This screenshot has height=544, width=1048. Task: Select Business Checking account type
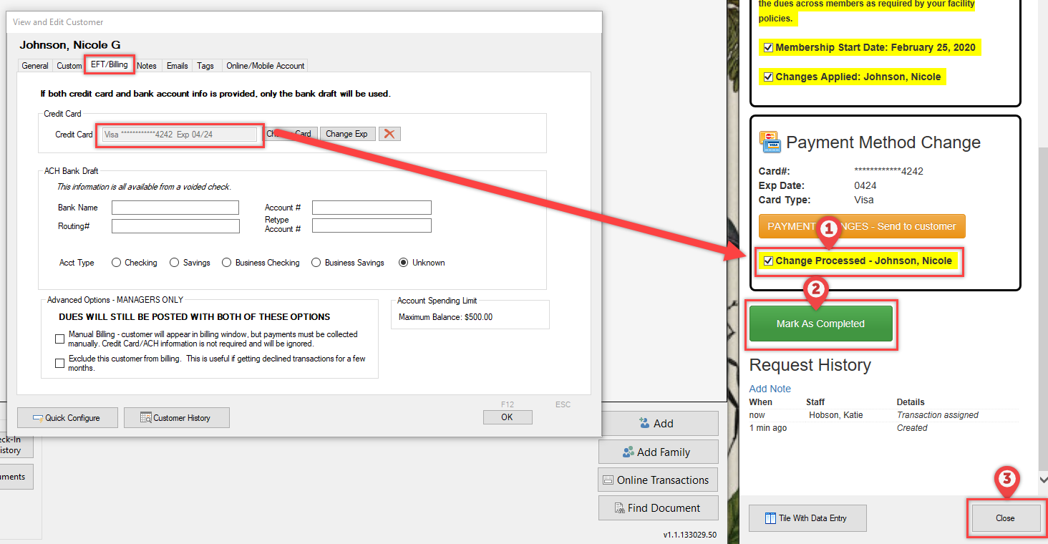coord(227,263)
